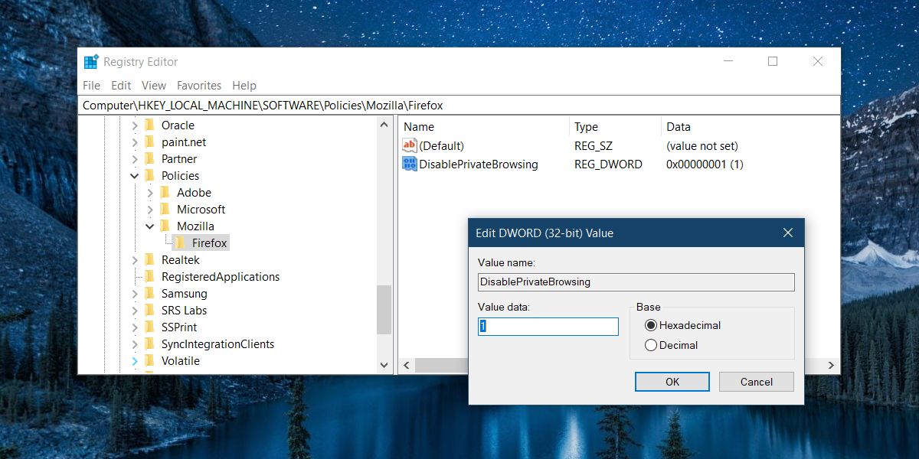Expand the SRS Labs registry key
The height and width of the screenshot is (459, 919).
135,311
